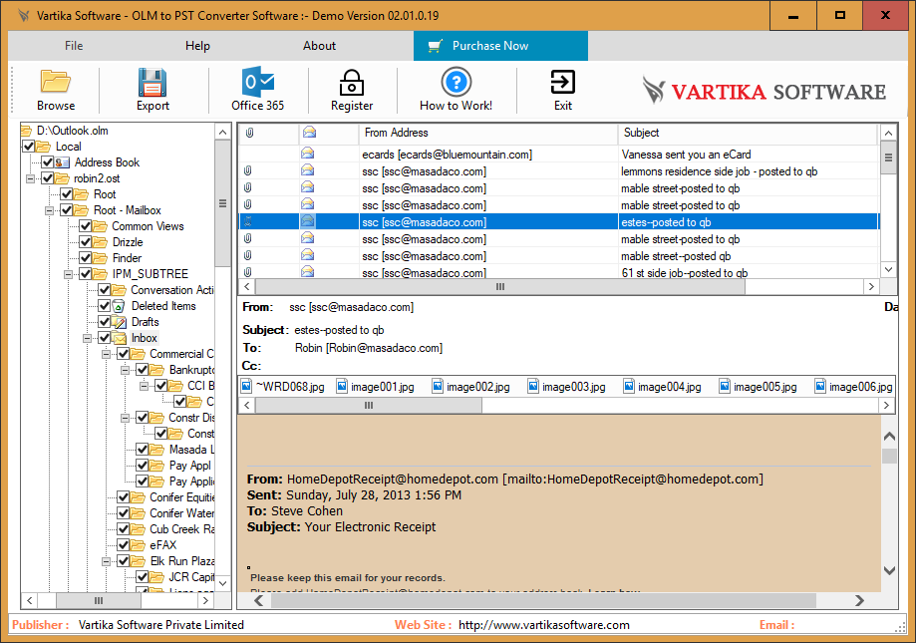This screenshot has width=916, height=643.
Task: Click the envelope icon of the ecards email row
Action: [307, 154]
